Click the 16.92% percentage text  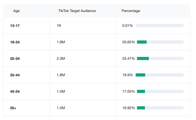point(128,108)
